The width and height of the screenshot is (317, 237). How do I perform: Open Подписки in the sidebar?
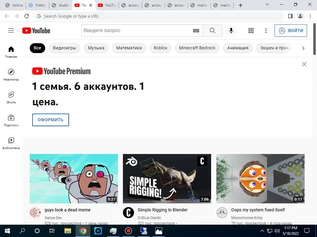tap(11, 121)
